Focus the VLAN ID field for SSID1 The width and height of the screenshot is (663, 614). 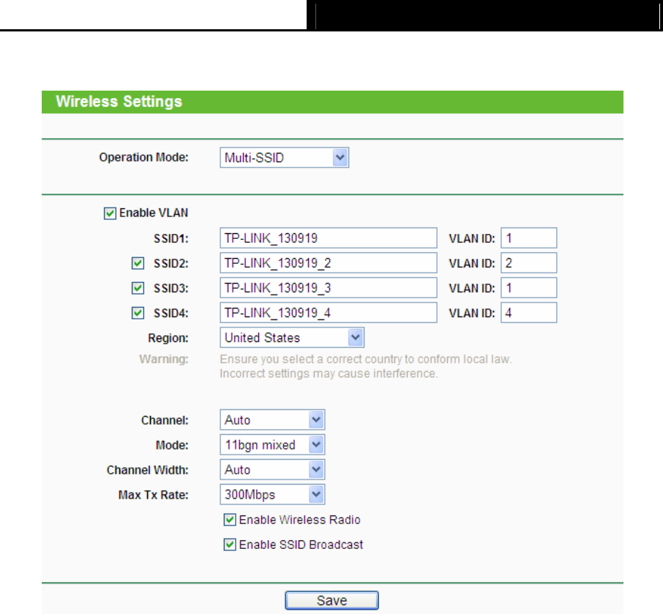[x=529, y=238]
